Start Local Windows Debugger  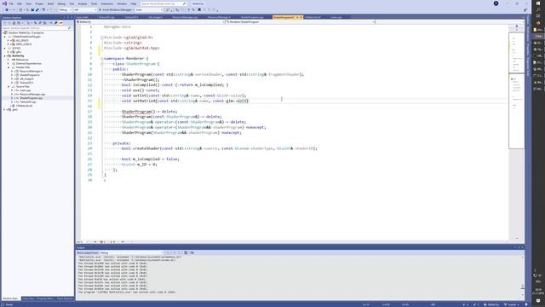click(x=117, y=9)
